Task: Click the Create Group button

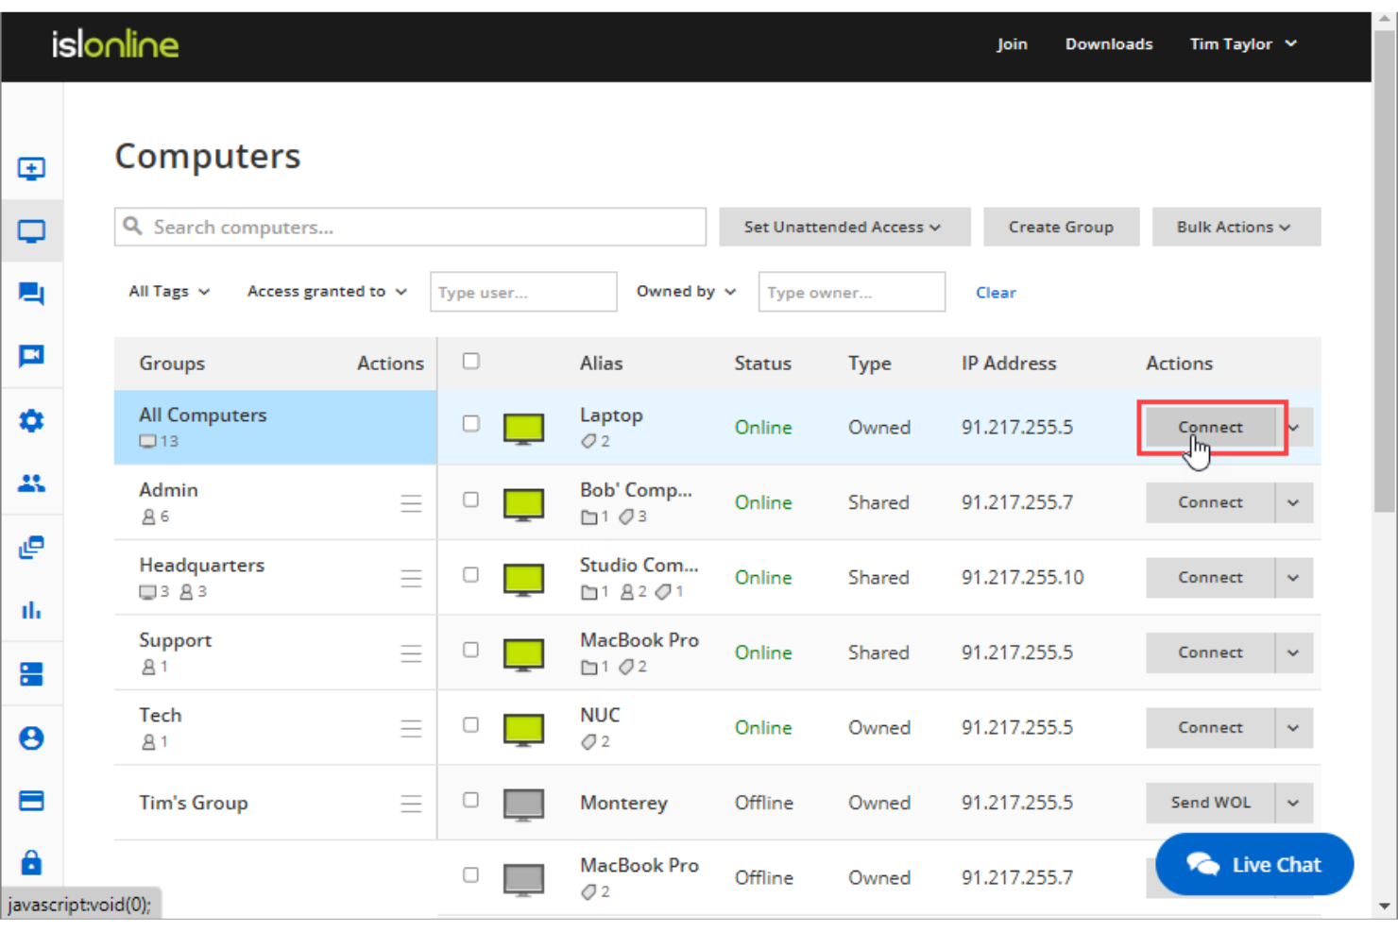Action: coord(1061,227)
